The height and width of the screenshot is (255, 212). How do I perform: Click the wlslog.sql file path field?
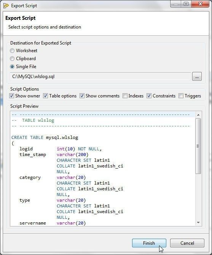pyautogui.click(x=100, y=76)
